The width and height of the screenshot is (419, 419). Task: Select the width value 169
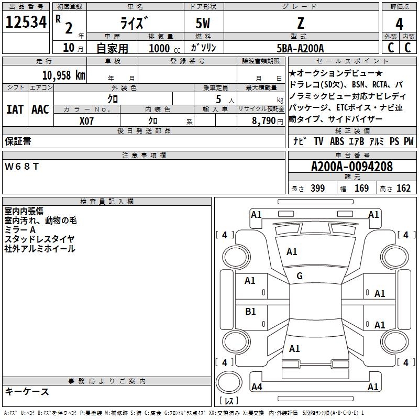click(x=361, y=188)
